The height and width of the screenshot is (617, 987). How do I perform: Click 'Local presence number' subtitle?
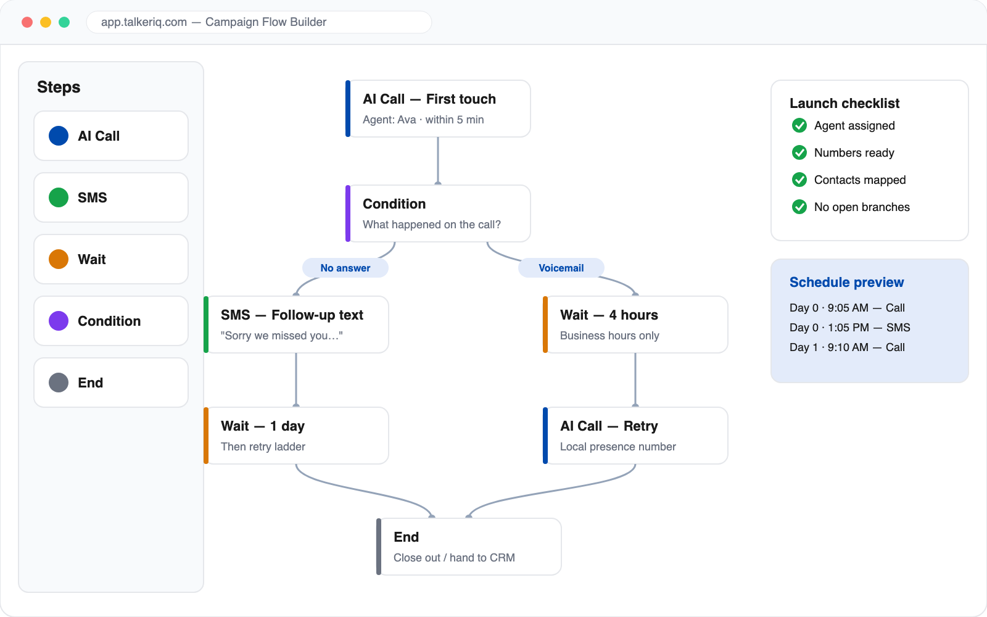(x=618, y=447)
